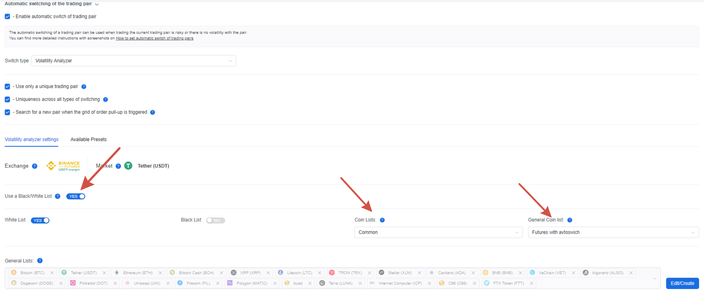Toggle Use a Black/White List switch
The image size is (704, 295).
coord(76,196)
